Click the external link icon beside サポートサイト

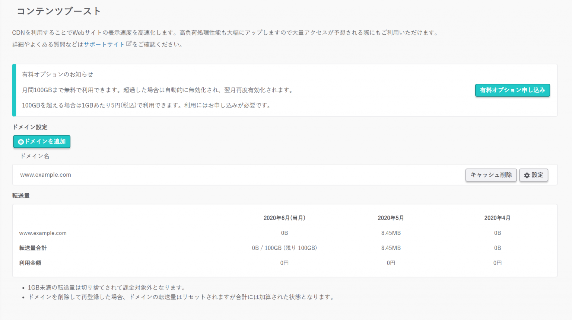[x=129, y=44]
